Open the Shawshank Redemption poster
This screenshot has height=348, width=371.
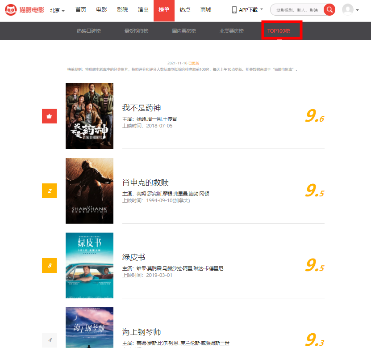[89, 191]
